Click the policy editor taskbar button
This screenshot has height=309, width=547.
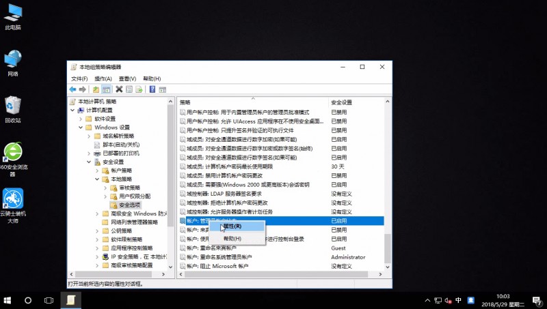[71, 300]
